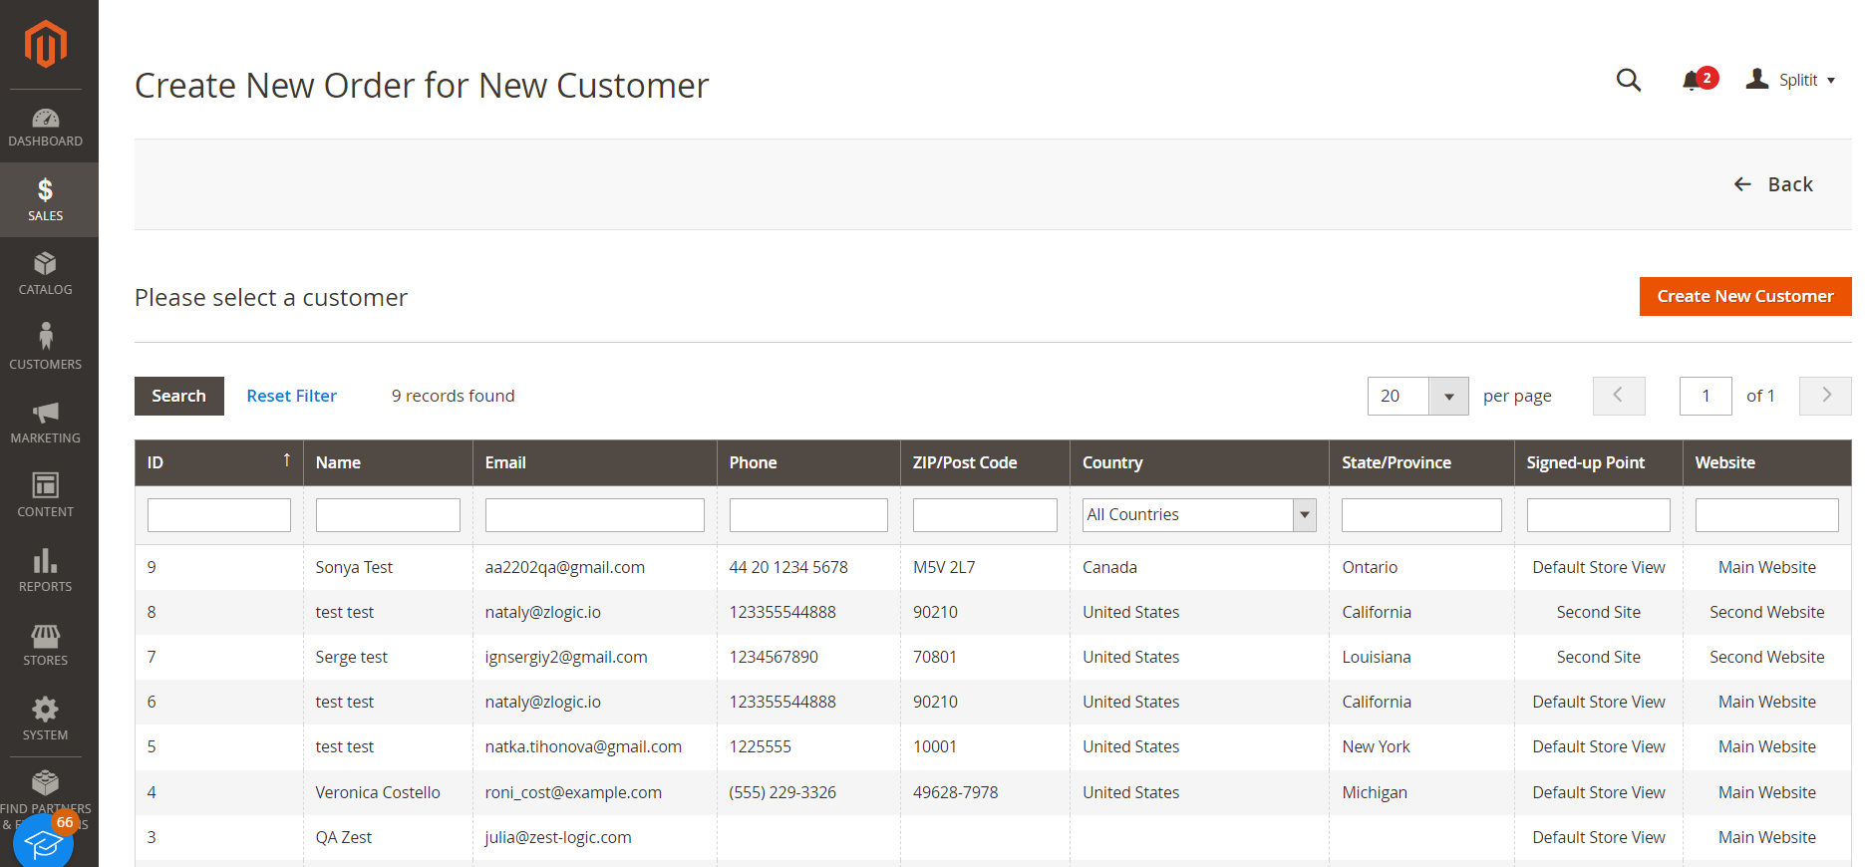Open the Customers sidebar menu
This screenshot has width=1865, height=867.
(x=46, y=348)
